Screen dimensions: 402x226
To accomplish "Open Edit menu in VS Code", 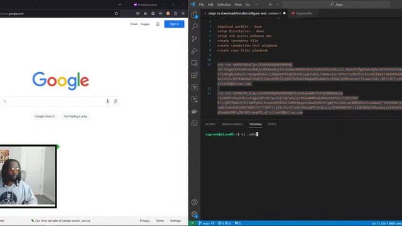I will (x=211, y=4).
